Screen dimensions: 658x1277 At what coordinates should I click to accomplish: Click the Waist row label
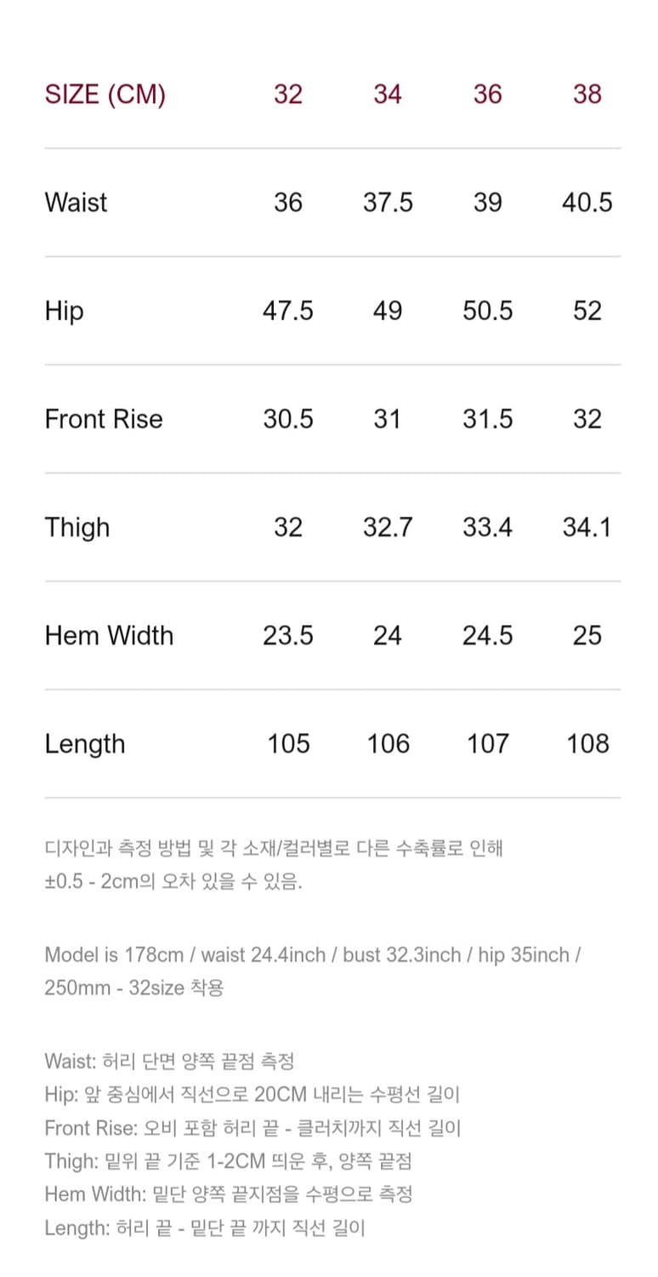click(x=77, y=203)
